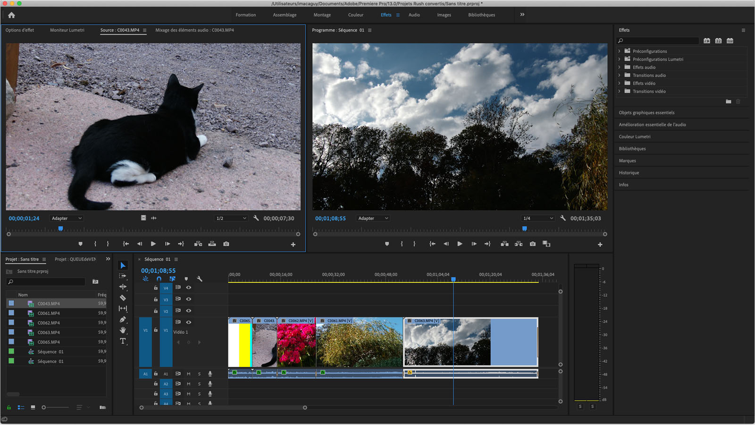Viewport: 755px width, 425px height.
Task: Select the Pen tool
Action: pos(123,320)
